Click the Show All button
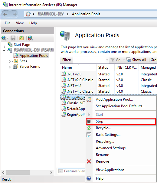This screenshot has width=157, height=183. point(136,60)
